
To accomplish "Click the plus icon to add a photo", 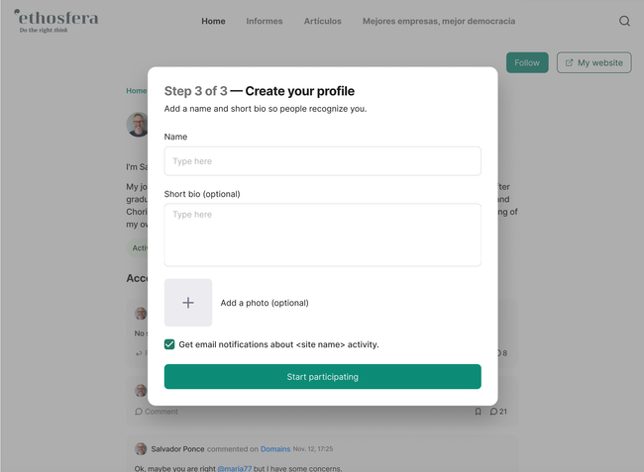I will (188, 303).
